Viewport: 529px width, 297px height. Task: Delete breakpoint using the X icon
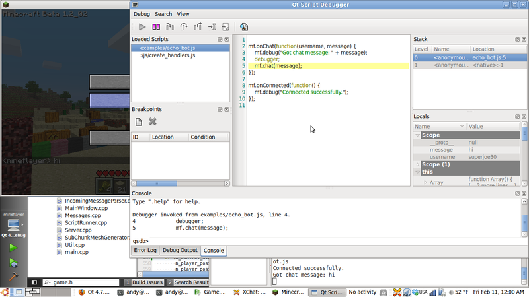(153, 121)
